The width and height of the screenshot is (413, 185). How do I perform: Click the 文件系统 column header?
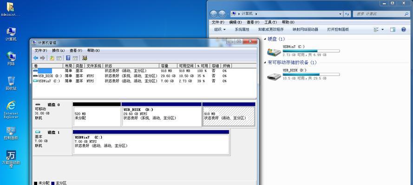(x=94, y=66)
